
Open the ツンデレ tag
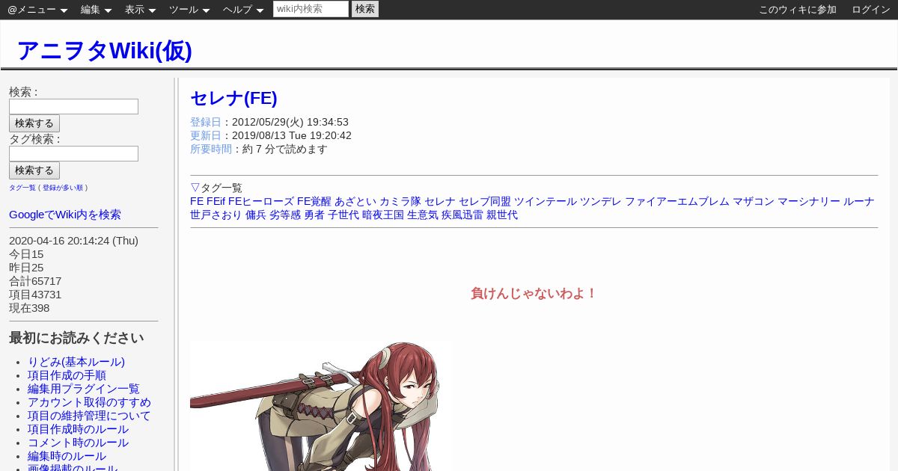(x=601, y=201)
